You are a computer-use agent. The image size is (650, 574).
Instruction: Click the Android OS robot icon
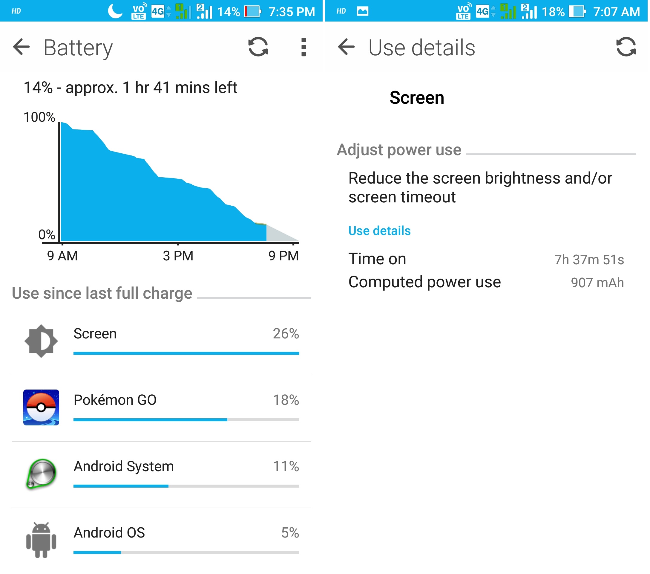(42, 541)
